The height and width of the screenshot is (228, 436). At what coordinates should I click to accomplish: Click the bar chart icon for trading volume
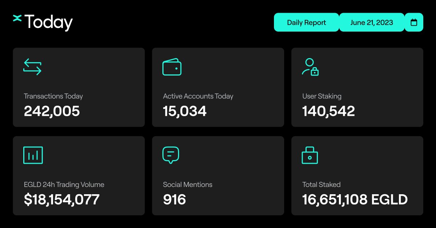(x=33, y=155)
